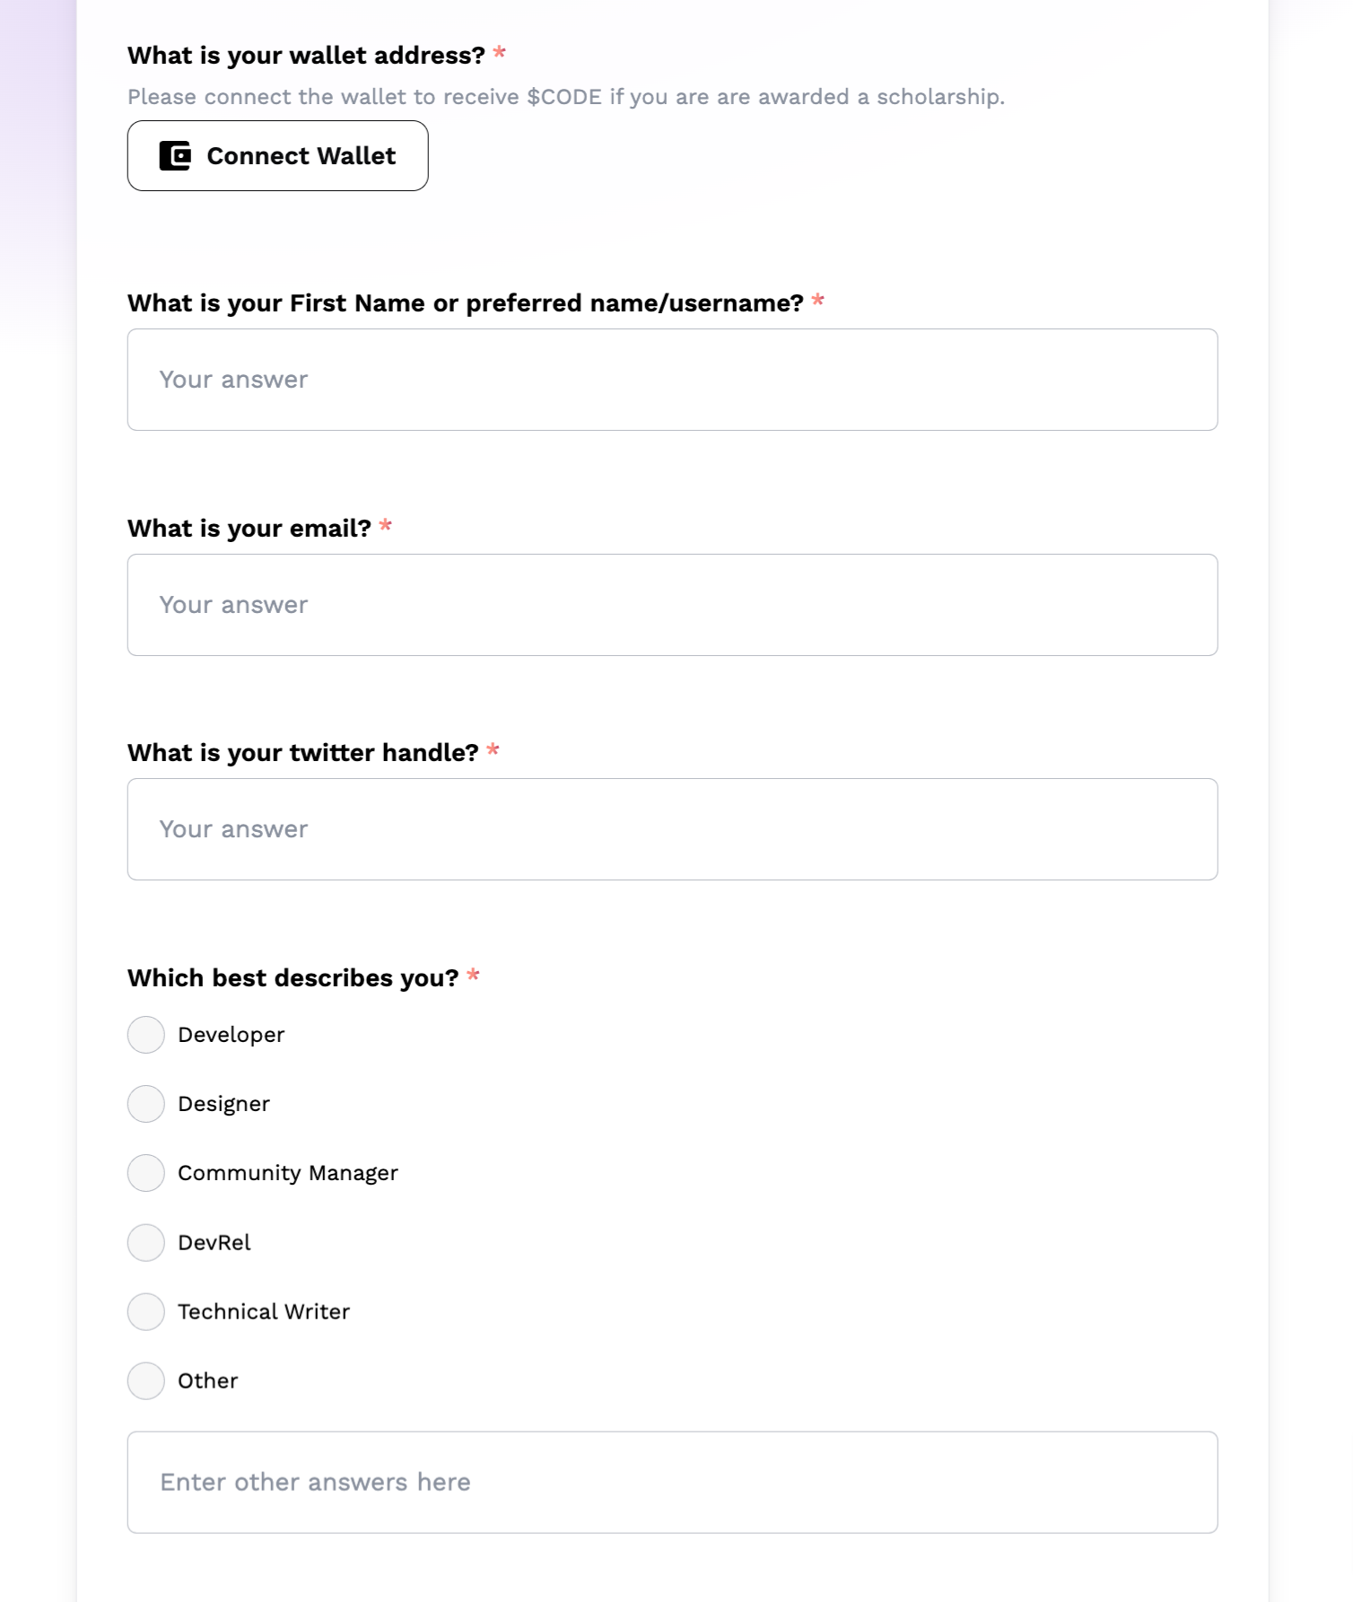This screenshot has width=1353, height=1602.
Task: Pick the Community Manager radio option
Action: [146, 1173]
